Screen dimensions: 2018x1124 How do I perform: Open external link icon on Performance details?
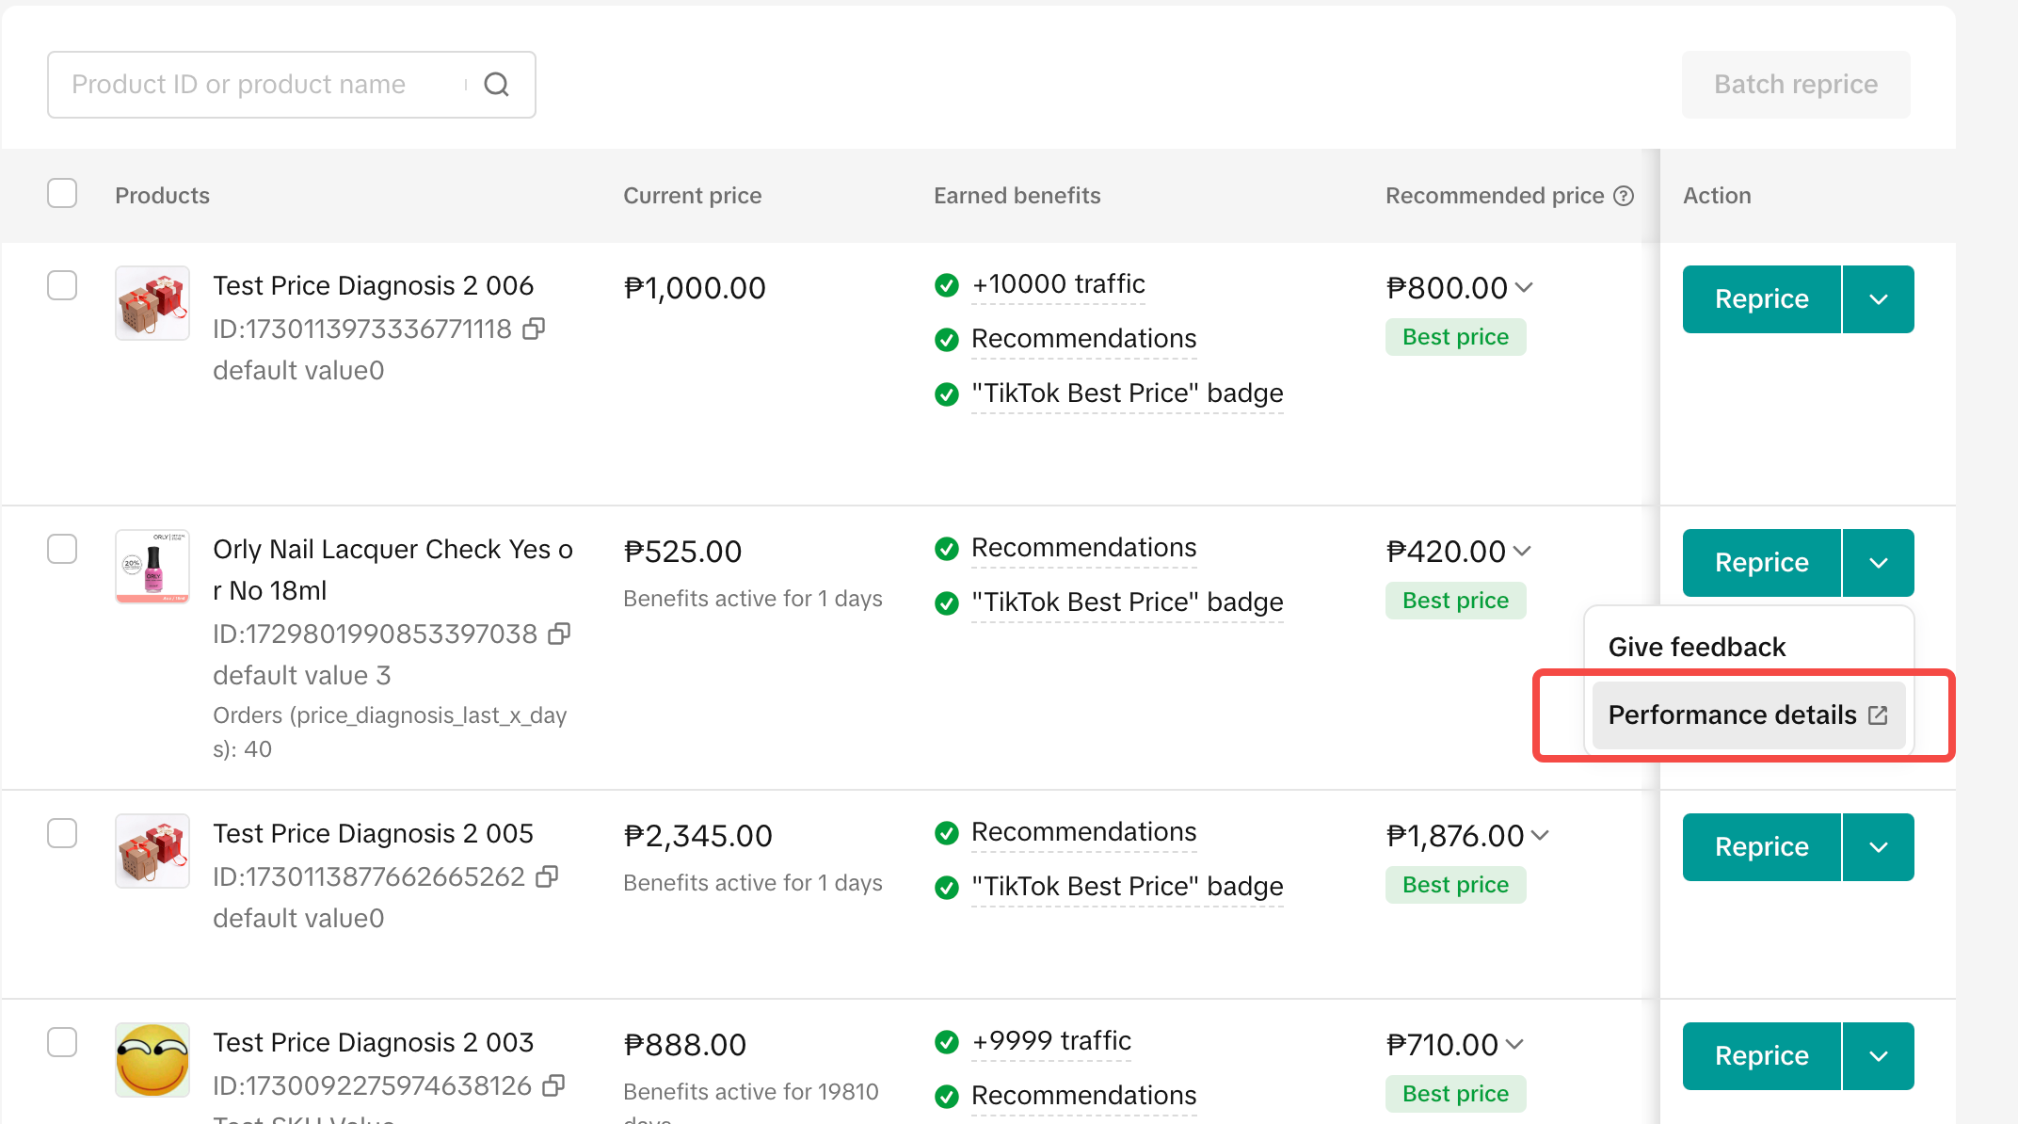pyautogui.click(x=1878, y=715)
